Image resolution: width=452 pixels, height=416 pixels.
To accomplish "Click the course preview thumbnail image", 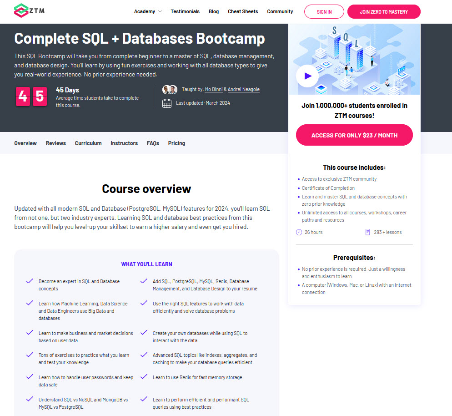I will click(354, 59).
